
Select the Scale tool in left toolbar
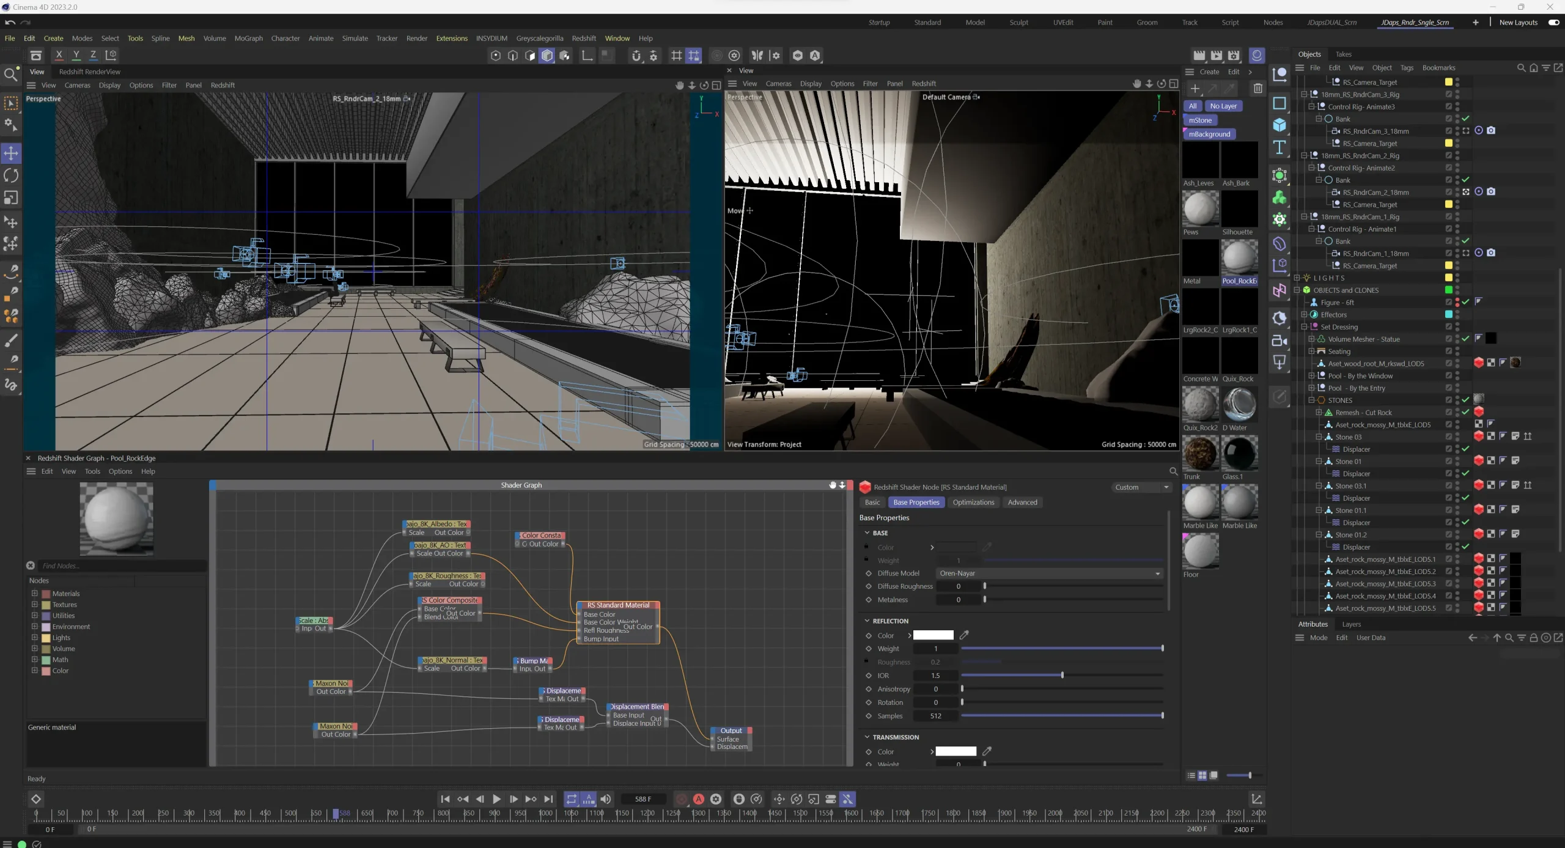pos(11,197)
